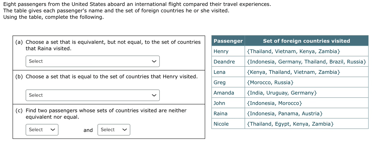Click the Passenger column header
The image size is (372, 141).
[228, 41]
